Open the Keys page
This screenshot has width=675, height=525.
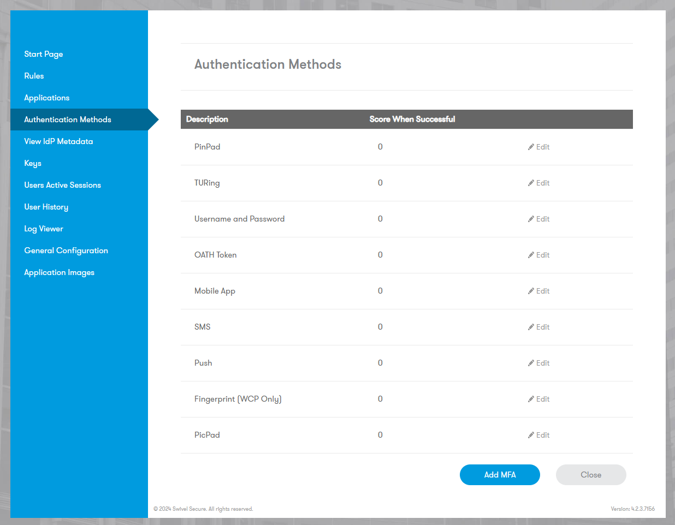(x=33, y=163)
